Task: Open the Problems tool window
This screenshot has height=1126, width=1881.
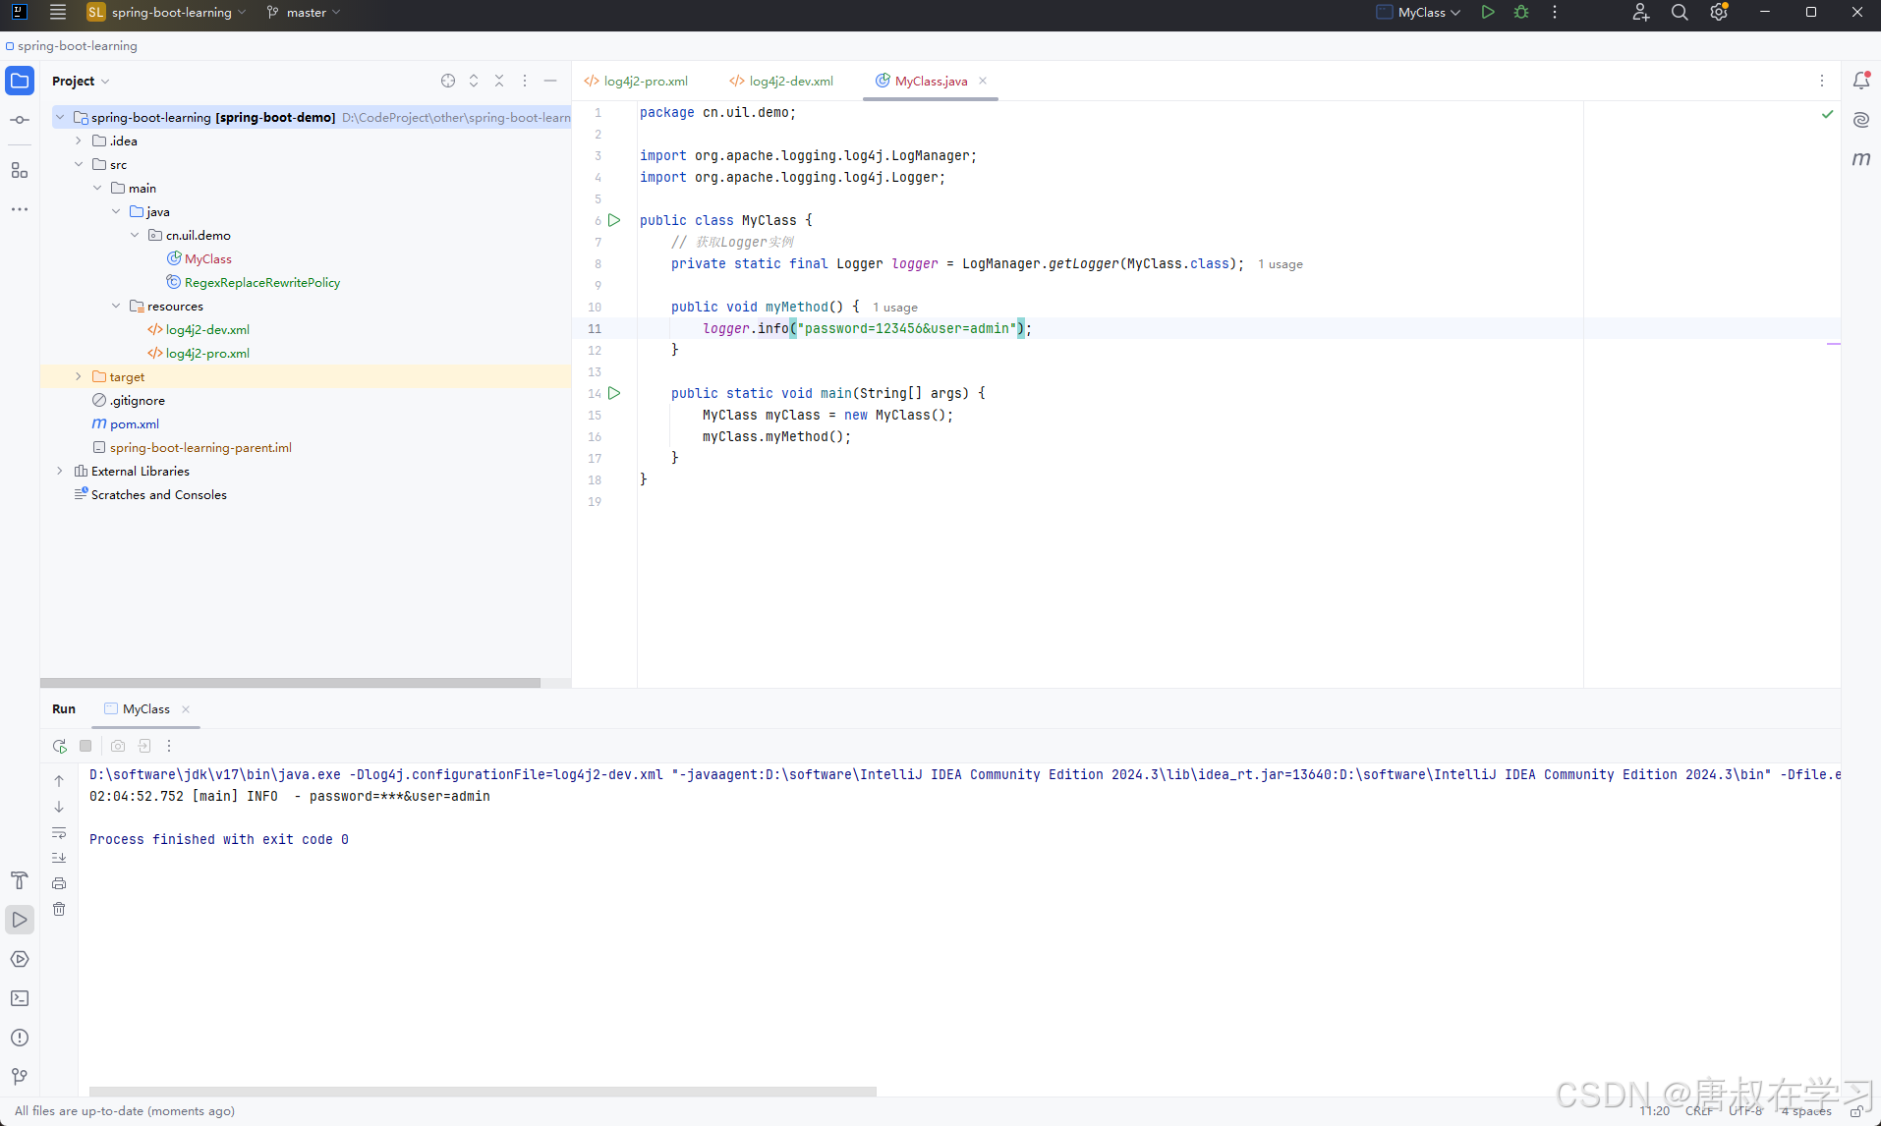Action: [20, 1038]
